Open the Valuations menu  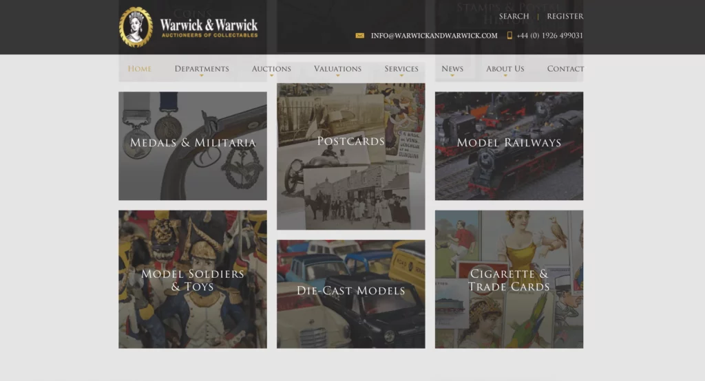point(337,69)
